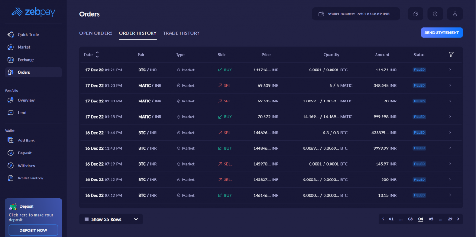Select the Exchange icon in sidebar

pos(11,60)
